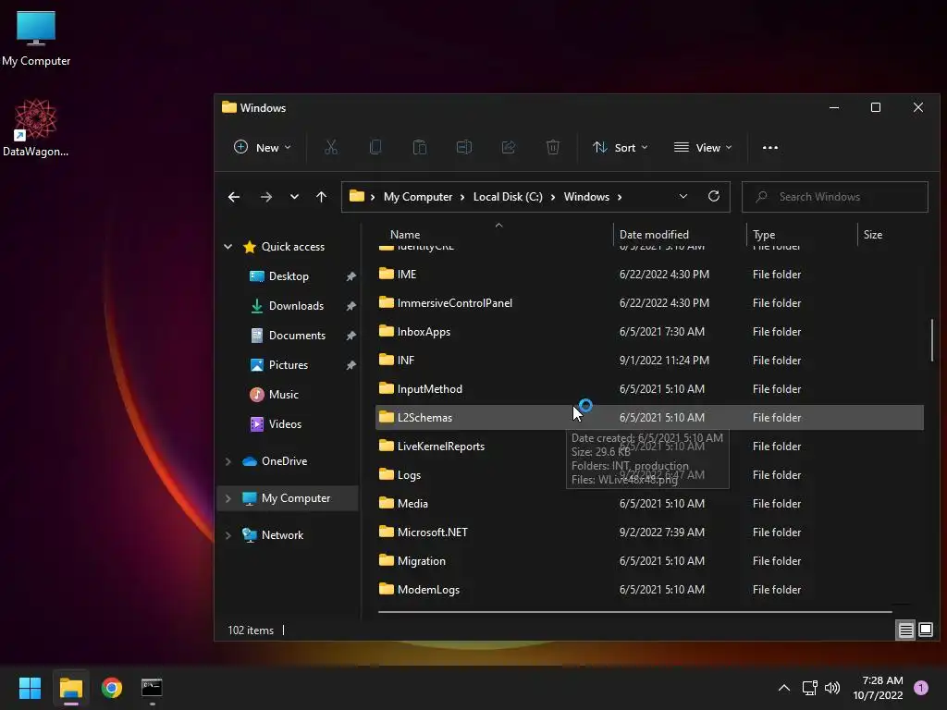Expand My Computer tree node
The width and height of the screenshot is (947, 710).
click(228, 498)
